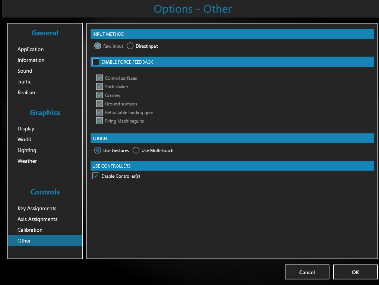Toggle Retractable landing gear feedback

coord(99,112)
